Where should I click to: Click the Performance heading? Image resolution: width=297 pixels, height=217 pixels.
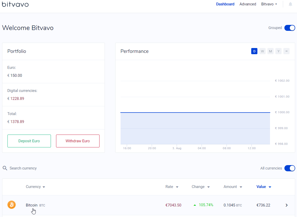[x=134, y=51]
